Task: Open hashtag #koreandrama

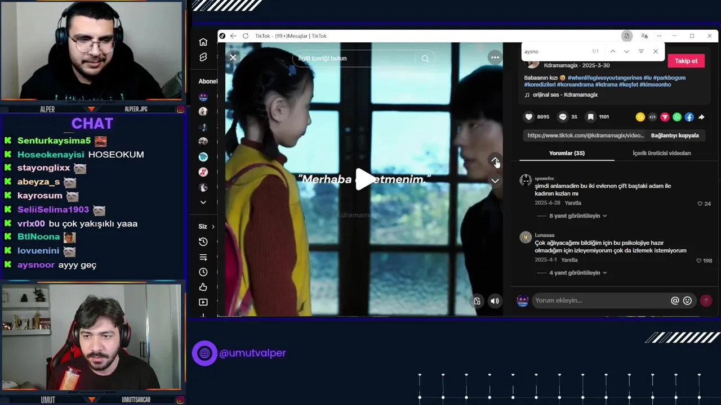Action: [575, 84]
